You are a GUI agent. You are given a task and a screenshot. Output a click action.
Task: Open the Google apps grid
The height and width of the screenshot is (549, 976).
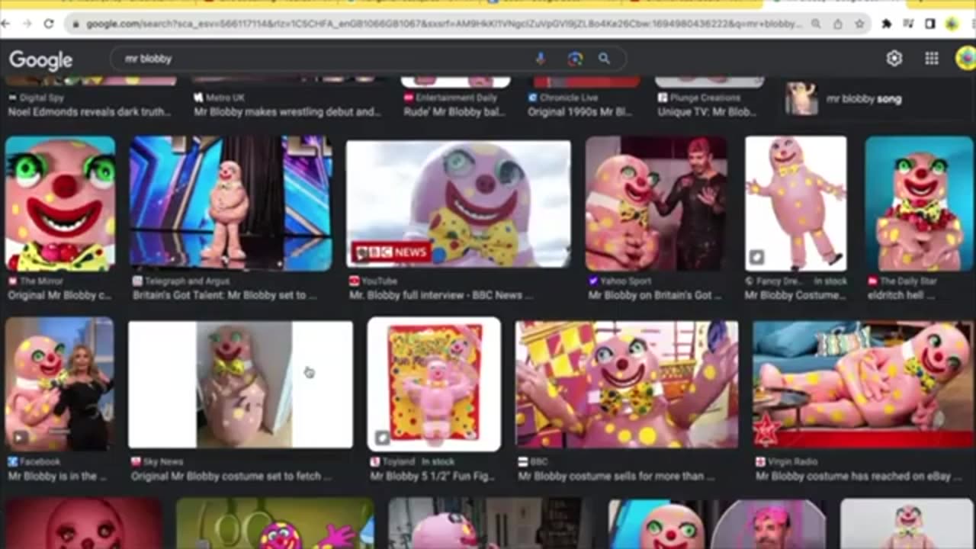coord(932,59)
